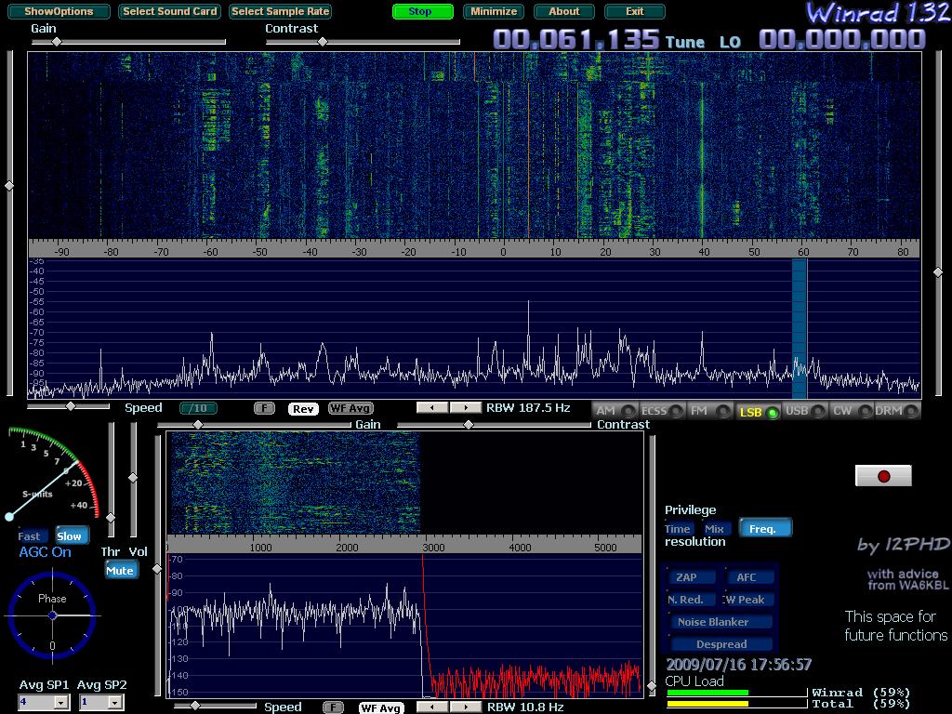Exit Winrad via the Exit button
952x714 pixels.
634,11
